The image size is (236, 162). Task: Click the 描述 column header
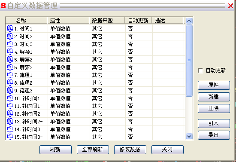(168, 21)
